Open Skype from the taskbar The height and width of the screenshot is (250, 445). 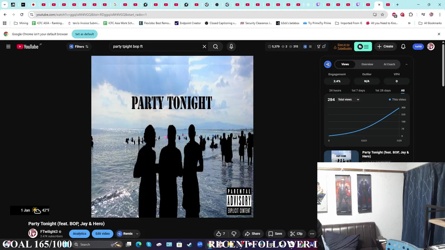tap(149, 244)
